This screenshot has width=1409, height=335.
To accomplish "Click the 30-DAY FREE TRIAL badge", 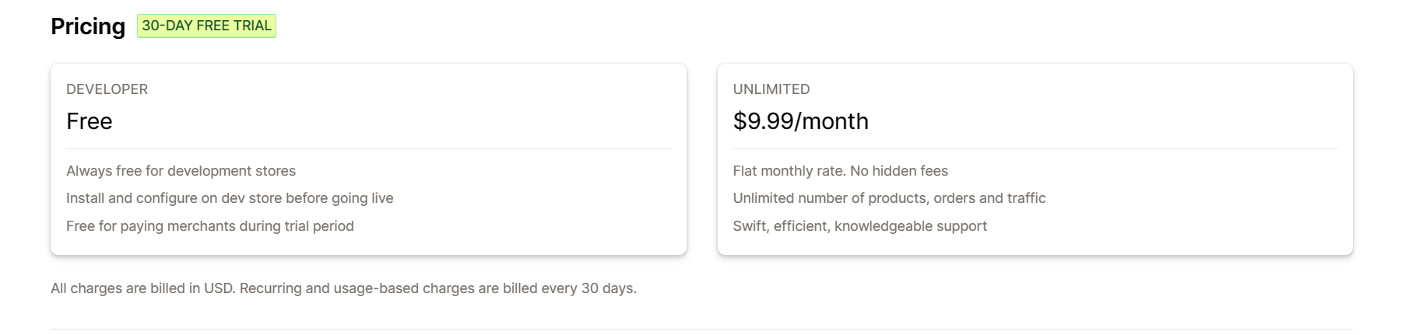I will click(x=206, y=26).
